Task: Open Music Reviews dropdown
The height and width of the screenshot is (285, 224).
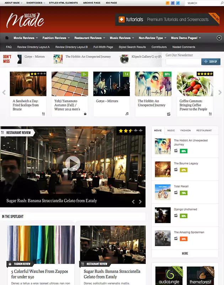Action: [122, 38]
